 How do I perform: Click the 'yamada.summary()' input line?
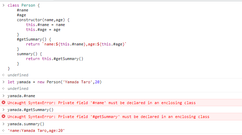tap(26, 124)
